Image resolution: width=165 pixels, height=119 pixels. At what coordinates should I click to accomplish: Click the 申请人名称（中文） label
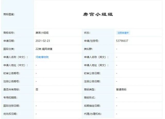(x=15, y=57)
